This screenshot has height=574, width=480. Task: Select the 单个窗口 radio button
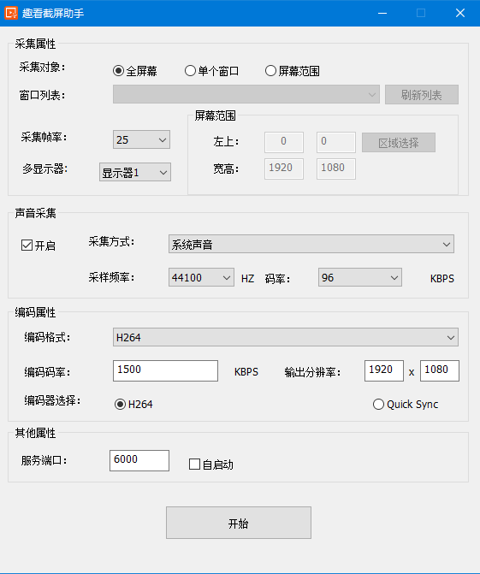(211, 71)
